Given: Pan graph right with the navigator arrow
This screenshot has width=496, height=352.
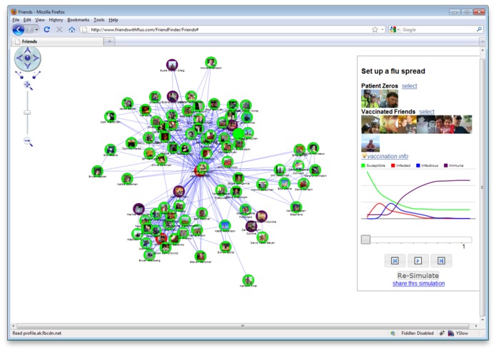Looking at the screenshot, I should coord(36,58).
